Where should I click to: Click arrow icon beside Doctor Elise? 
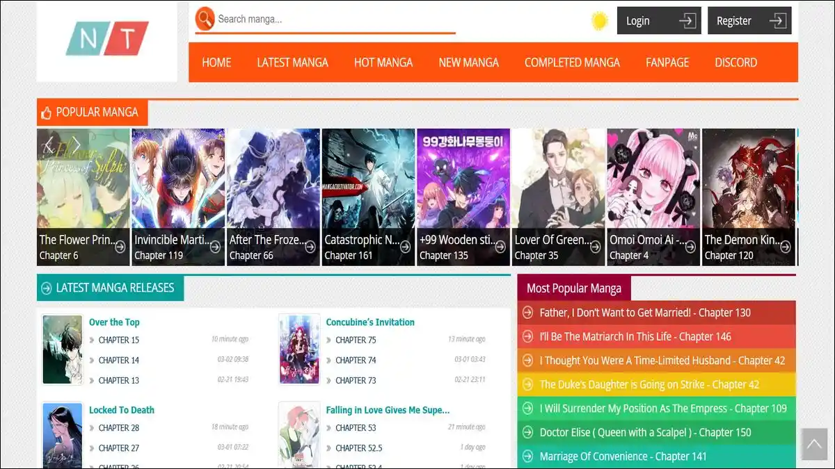527,432
